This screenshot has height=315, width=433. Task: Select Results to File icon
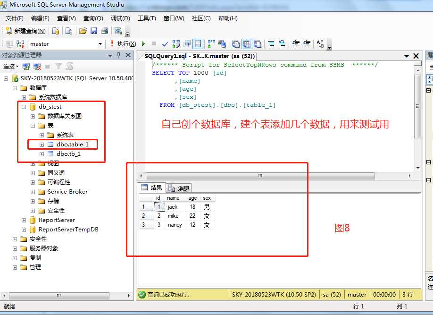click(x=258, y=44)
